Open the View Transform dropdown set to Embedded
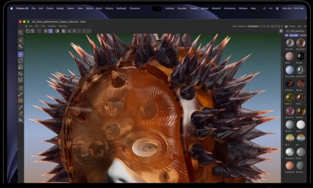This screenshot has width=313, height=188. (x=259, y=26)
